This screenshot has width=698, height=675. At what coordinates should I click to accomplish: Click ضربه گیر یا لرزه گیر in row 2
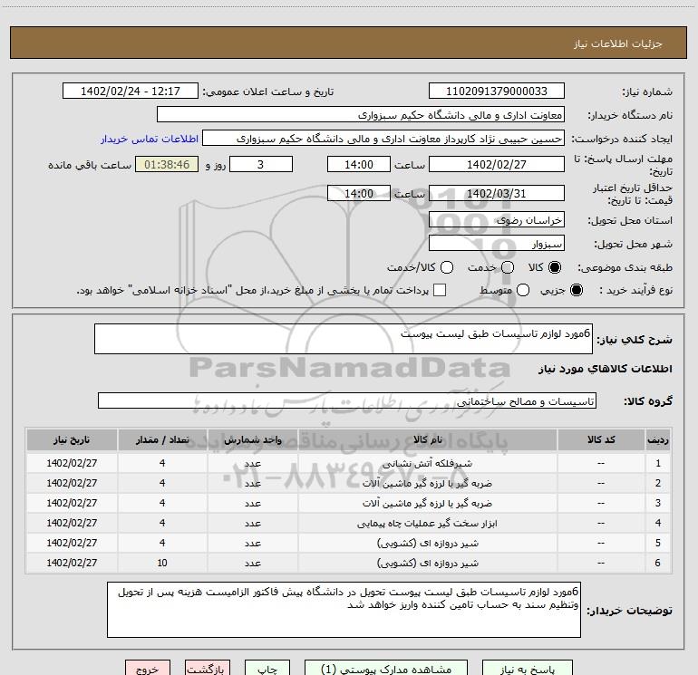[427, 483]
